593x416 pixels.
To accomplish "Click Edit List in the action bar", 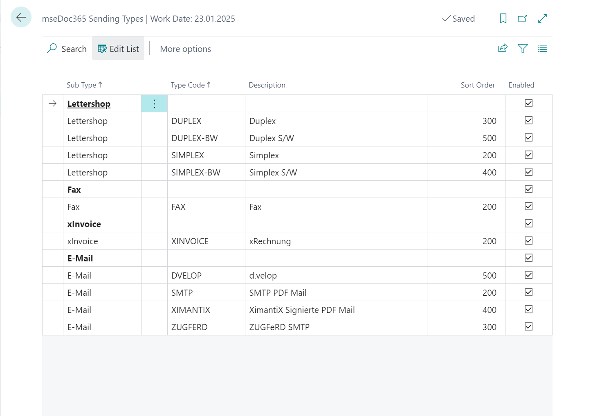I will tap(118, 49).
